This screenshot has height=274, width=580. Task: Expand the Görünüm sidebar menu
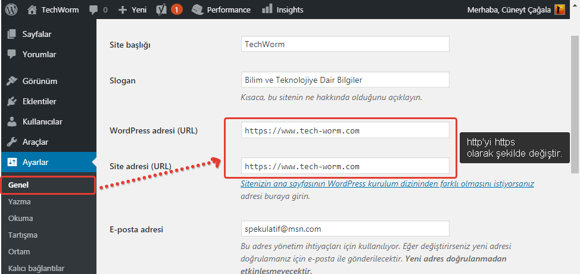(39, 81)
